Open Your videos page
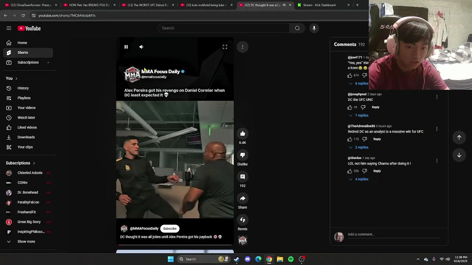Screen dimensions: 472x265 click(28, 108)
